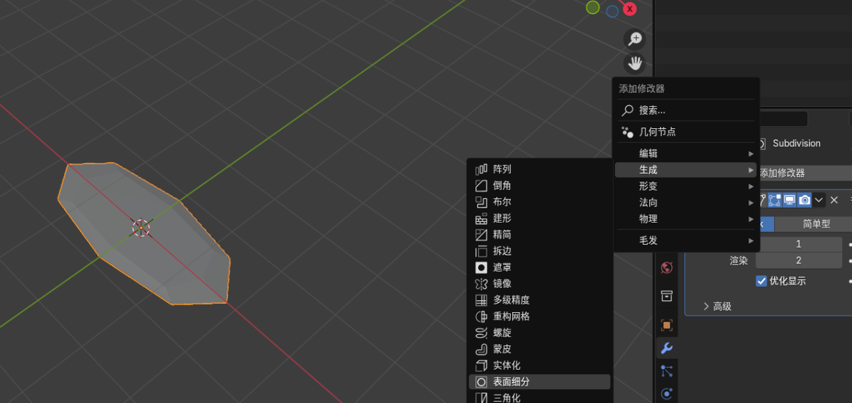This screenshot has width=852, height=403.
Task: Open the Collection properties box icon
Action: [666, 296]
